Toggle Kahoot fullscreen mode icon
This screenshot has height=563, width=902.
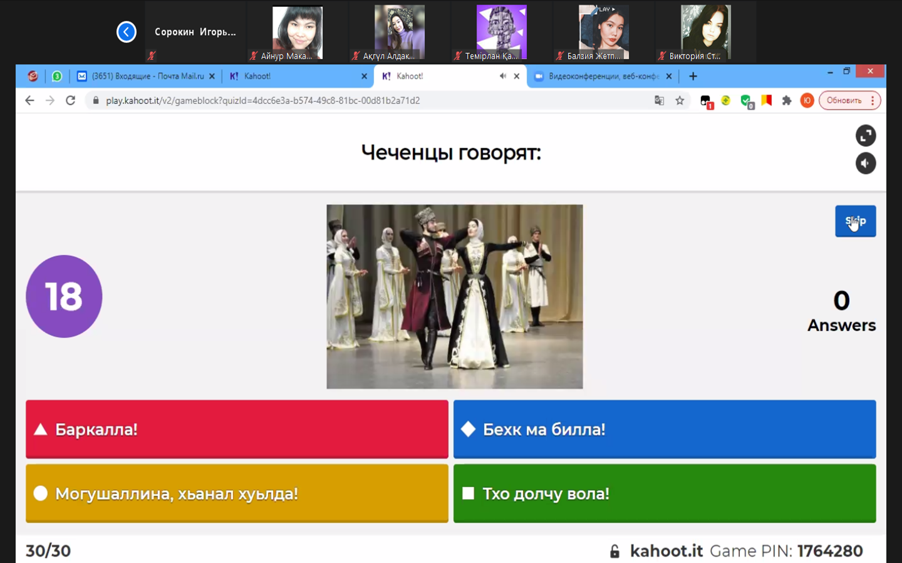[865, 135]
